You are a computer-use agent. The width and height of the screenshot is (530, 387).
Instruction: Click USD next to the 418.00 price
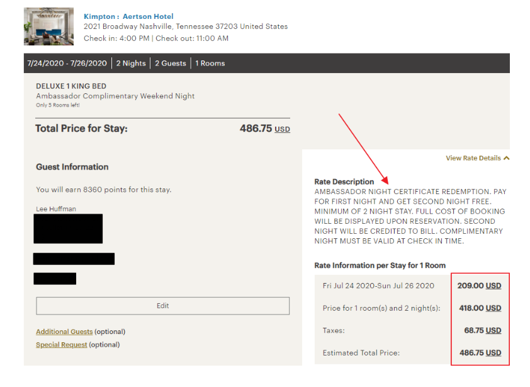[x=493, y=308]
